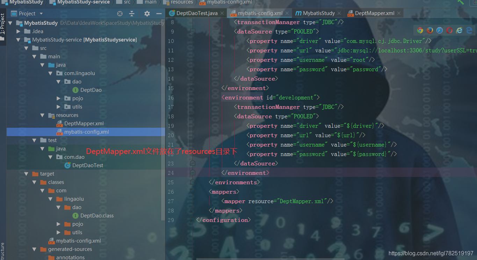
Task: Collapse the target folder
Action: click(26, 174)
